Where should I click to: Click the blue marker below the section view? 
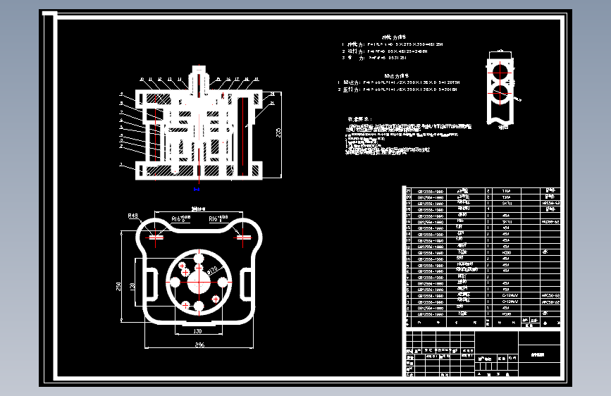197,190
